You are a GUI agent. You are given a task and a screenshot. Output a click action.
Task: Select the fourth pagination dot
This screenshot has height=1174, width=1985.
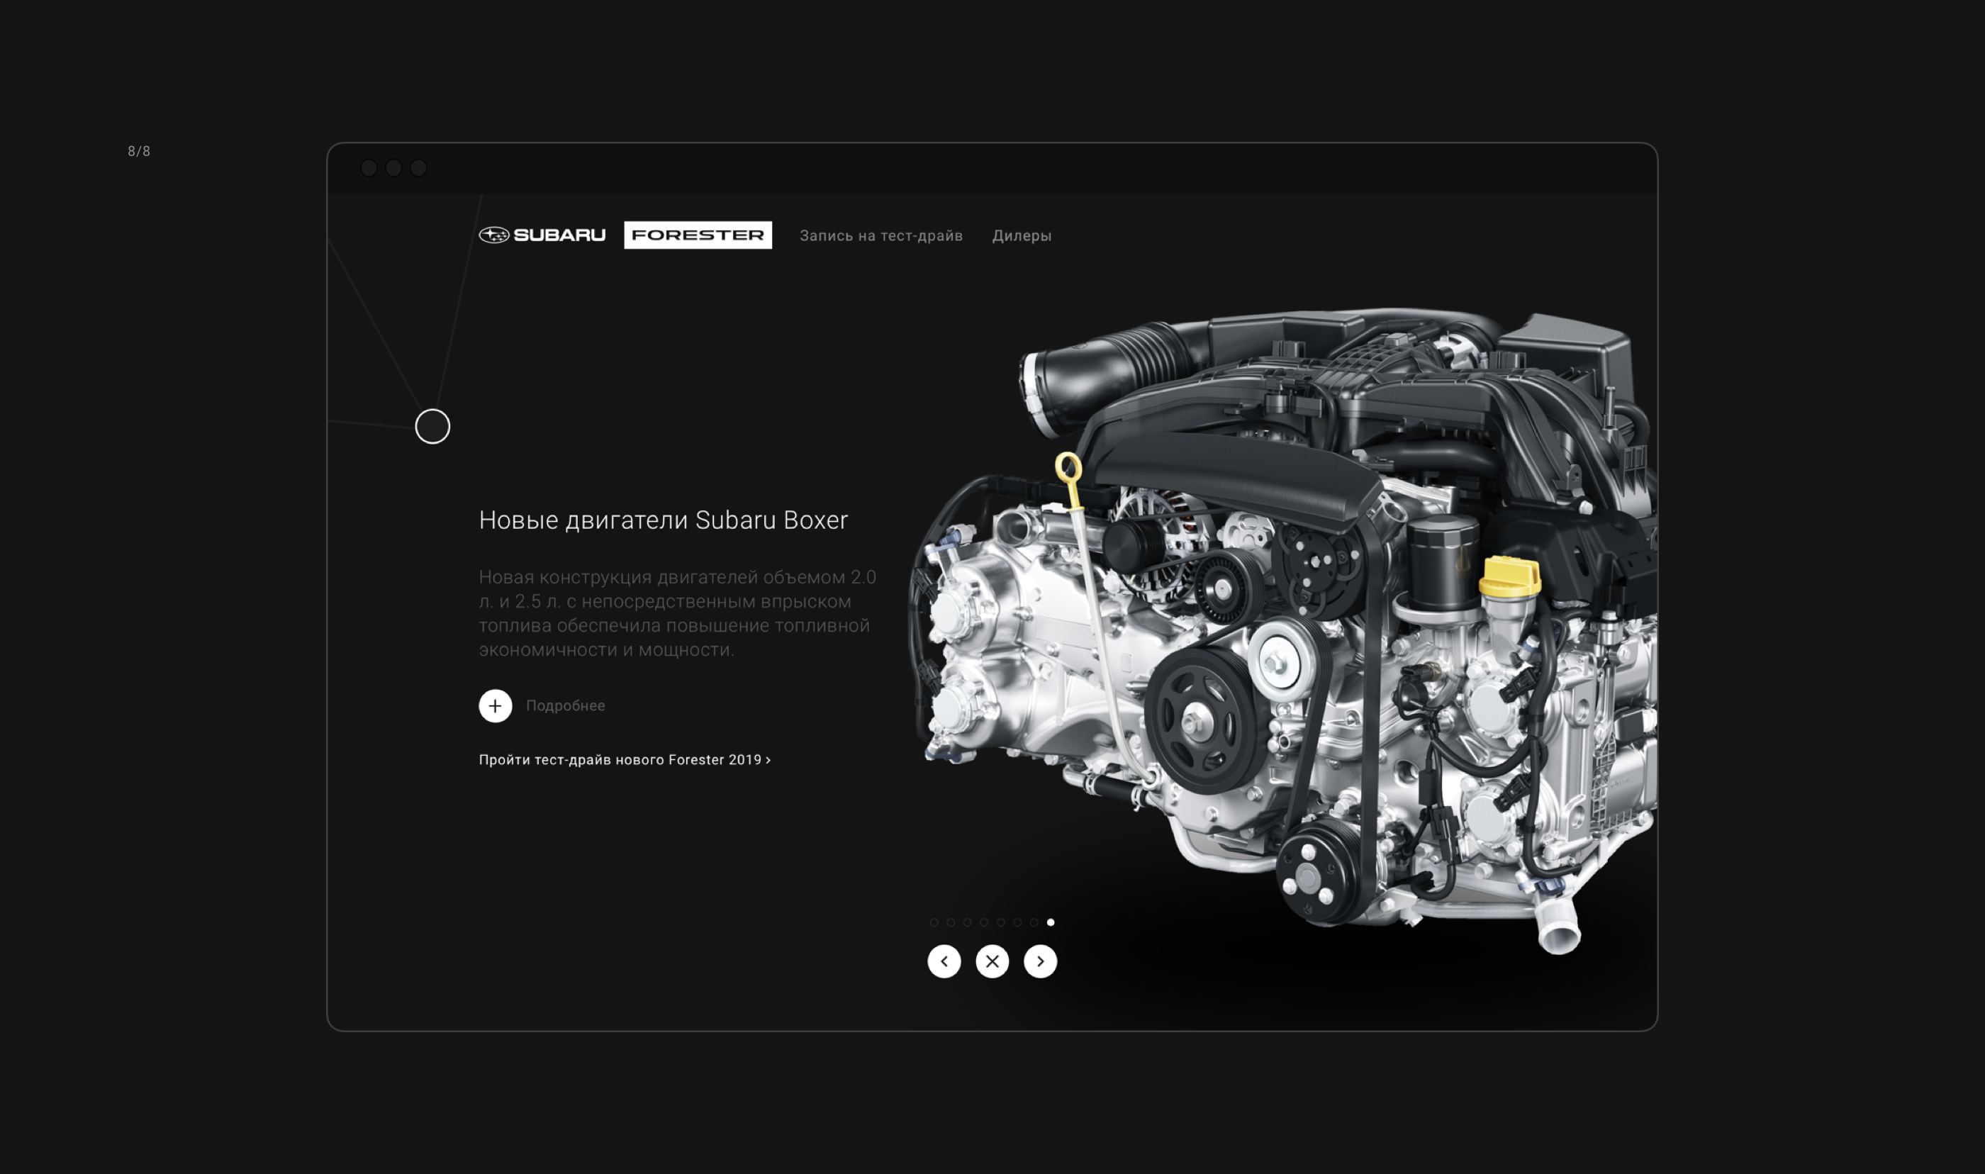(984, 922)
